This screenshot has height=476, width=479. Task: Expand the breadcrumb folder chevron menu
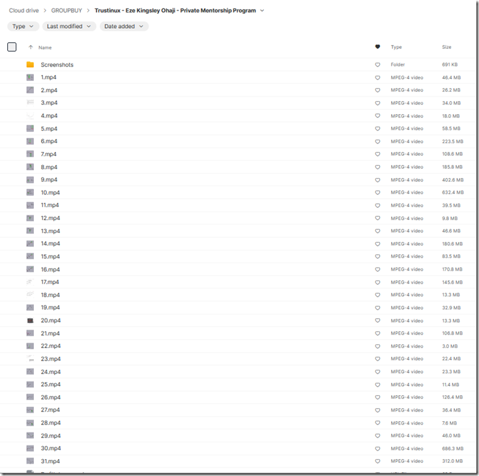[262, 10]
